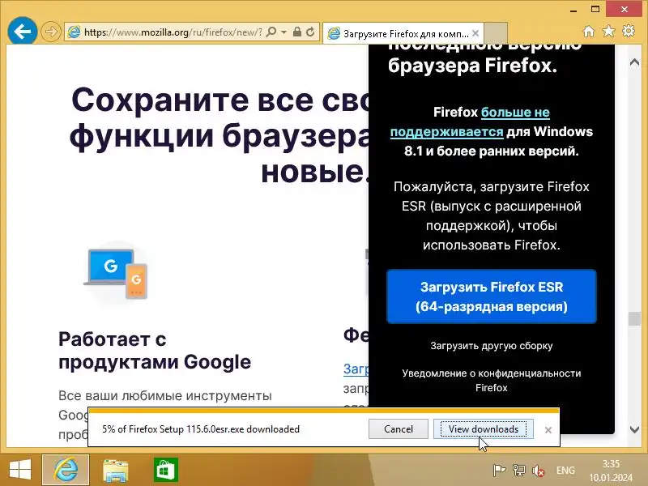The height and width of the screenshot is (486, 648).
Task: Click the Работает с продуктами Google heading
Action: (x=155, y=351)
